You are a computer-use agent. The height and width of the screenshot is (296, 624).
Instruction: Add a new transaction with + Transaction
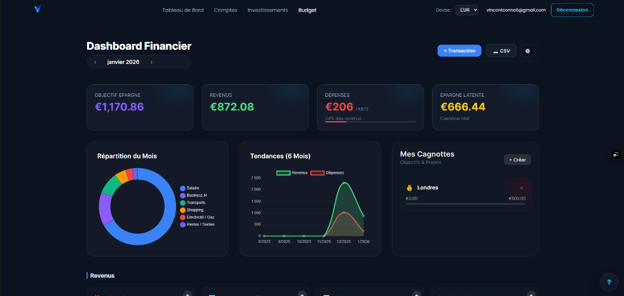[459, 51]
